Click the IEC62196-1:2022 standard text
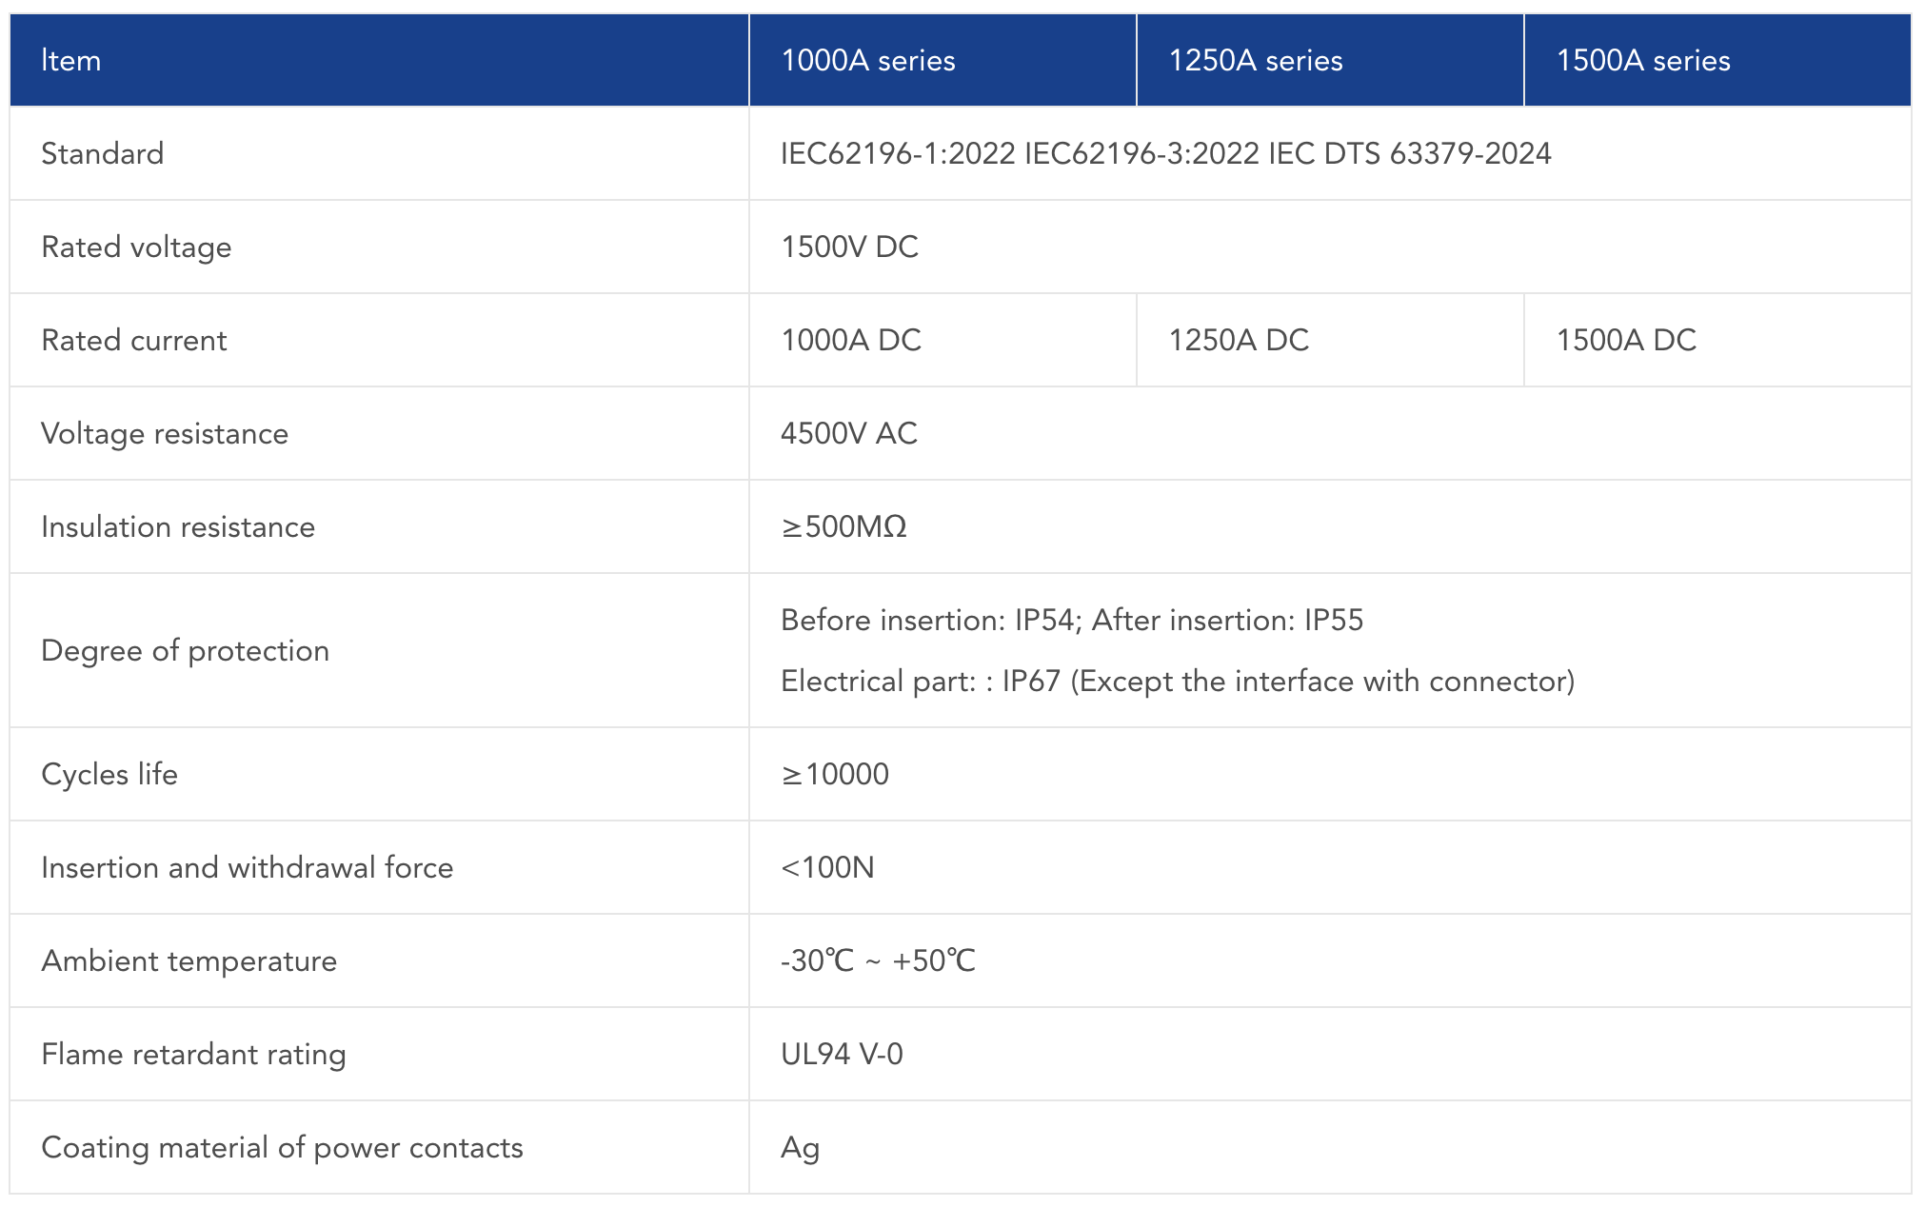This screenshot has width=1925, height=1207. (898, 153)
